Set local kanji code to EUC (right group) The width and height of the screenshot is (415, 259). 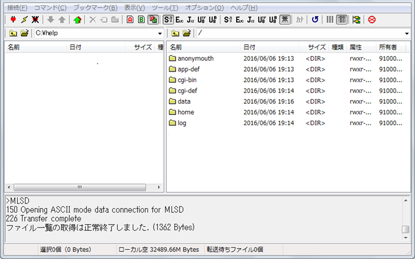[240, 20]
